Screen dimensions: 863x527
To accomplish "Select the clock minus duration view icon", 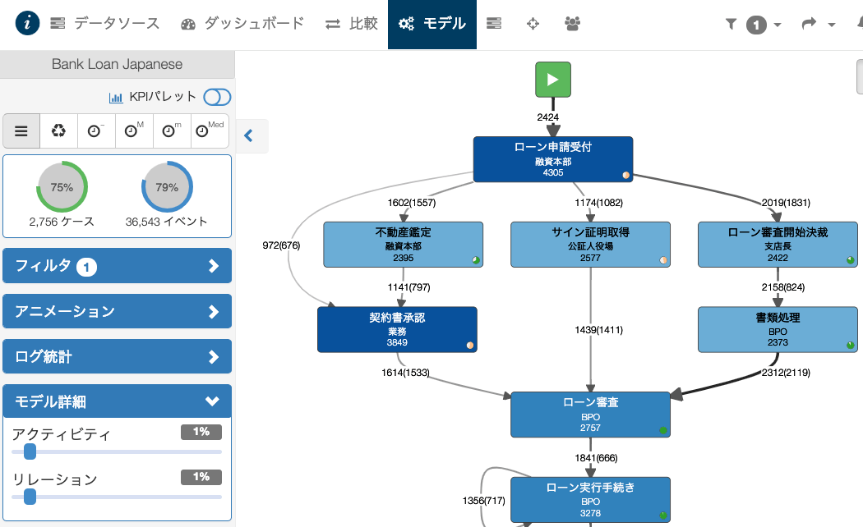I will (96, 131).
